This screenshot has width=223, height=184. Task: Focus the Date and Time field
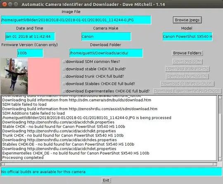(30, 37)
